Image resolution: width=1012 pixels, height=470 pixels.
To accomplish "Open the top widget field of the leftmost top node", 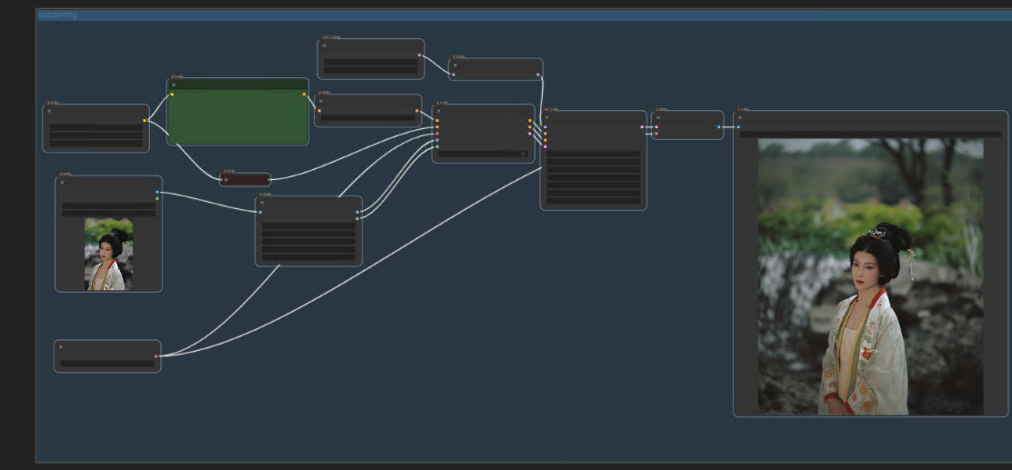I will (x=95, y=128).
